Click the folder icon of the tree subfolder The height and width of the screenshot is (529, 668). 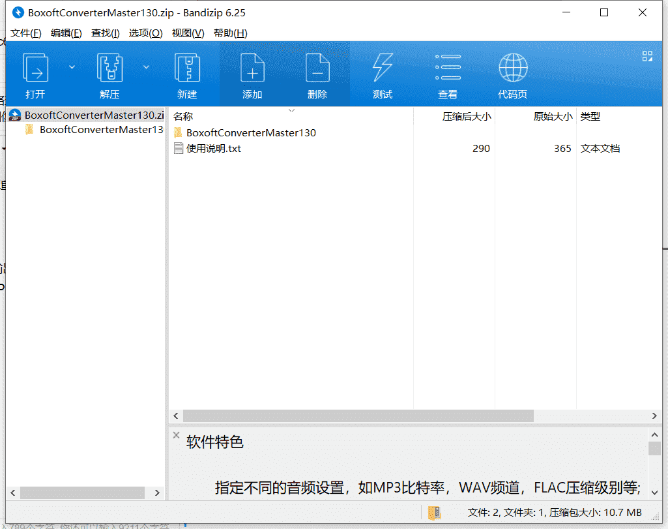pos(29,129)
